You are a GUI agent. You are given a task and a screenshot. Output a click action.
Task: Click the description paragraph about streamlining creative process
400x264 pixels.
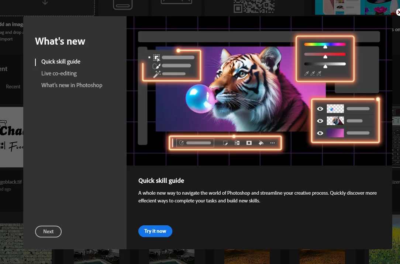point(258,197)
